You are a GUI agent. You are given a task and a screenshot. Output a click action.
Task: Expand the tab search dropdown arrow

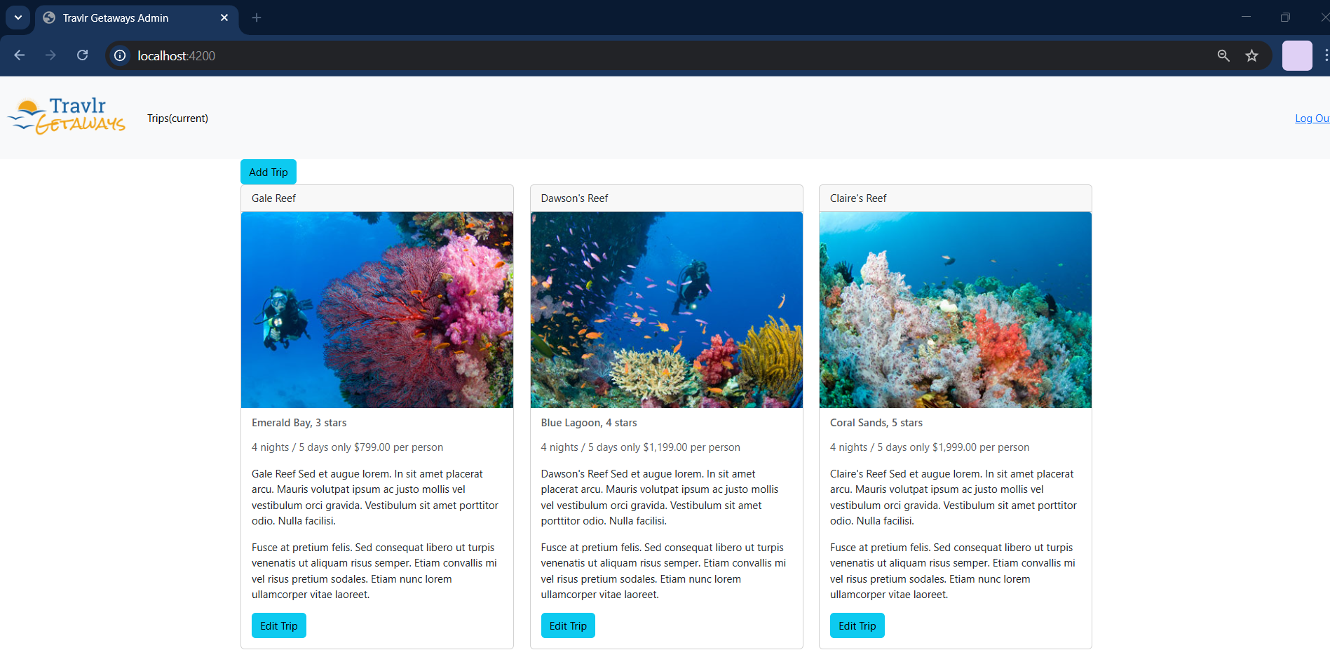coord(18,18)
